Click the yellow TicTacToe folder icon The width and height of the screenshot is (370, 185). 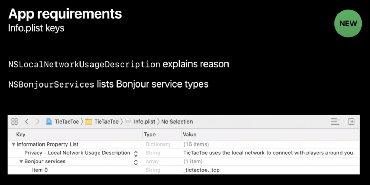(89, 122)
